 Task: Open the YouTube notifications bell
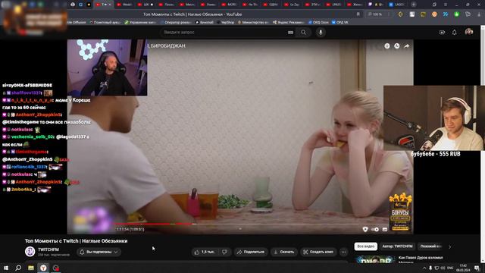click(x=455, y=32)
